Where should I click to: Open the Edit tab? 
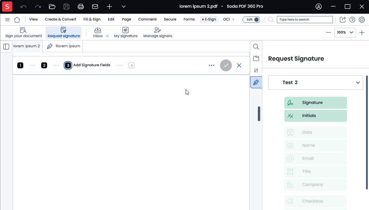coord(111,19)
